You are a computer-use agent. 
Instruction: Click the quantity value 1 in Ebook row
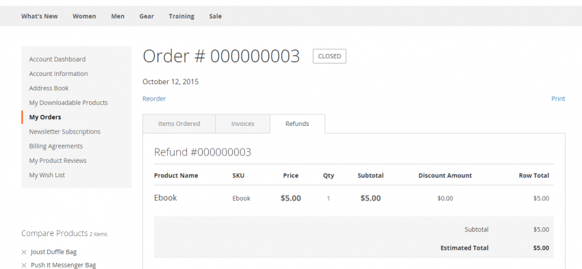328,198
